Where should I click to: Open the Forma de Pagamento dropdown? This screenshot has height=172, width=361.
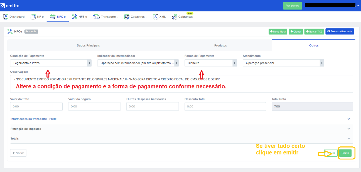210,63
